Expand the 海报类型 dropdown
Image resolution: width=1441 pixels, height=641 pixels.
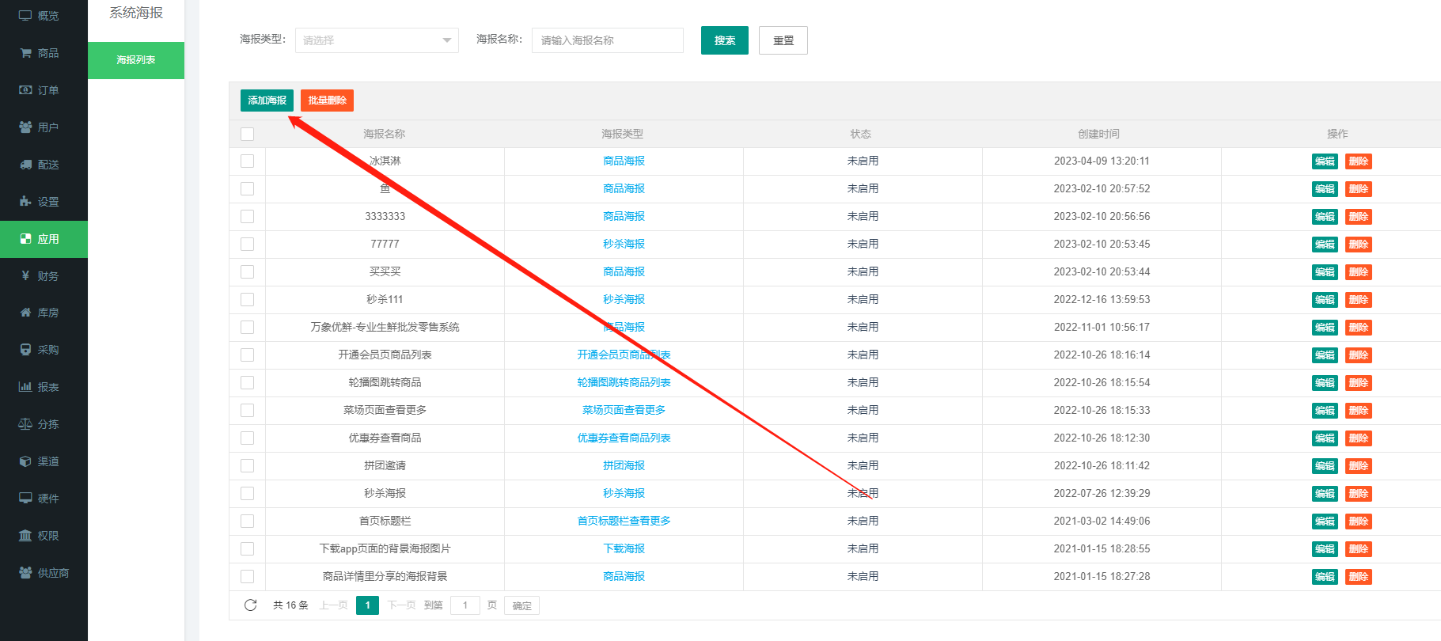coord(377,40)
